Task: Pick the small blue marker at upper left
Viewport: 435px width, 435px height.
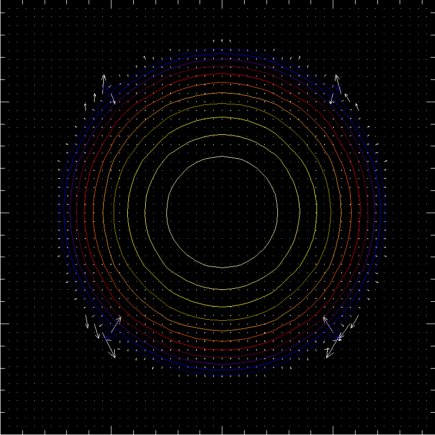Action: coord(107,89)
